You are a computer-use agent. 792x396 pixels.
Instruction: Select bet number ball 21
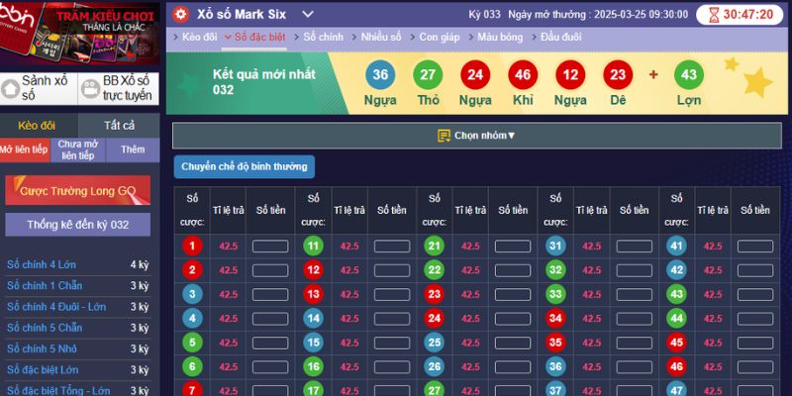[x=435, y=246]
